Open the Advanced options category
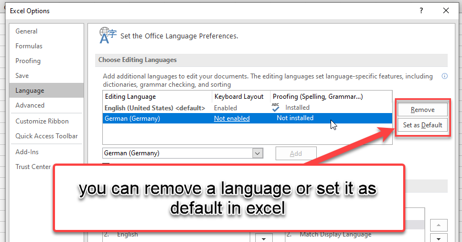 [46, 105]
